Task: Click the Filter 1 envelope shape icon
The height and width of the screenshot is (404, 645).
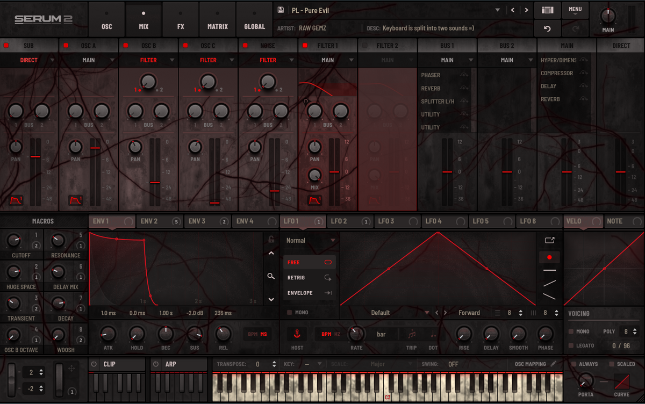Action: click(315, 201)
